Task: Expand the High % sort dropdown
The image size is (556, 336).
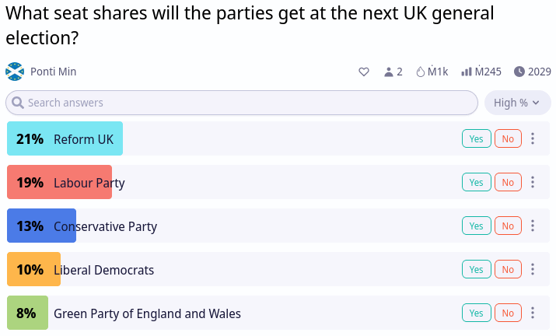Action: point(517,103)
